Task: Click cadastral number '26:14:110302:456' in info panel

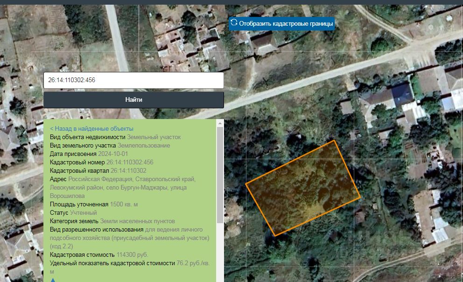Action: [x=130, y=162]
